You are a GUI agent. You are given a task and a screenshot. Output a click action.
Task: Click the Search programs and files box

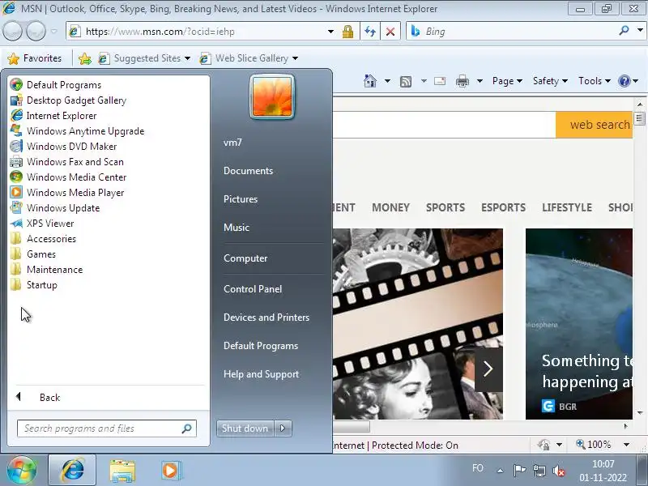pyautogui.click(x=107, y=428)
